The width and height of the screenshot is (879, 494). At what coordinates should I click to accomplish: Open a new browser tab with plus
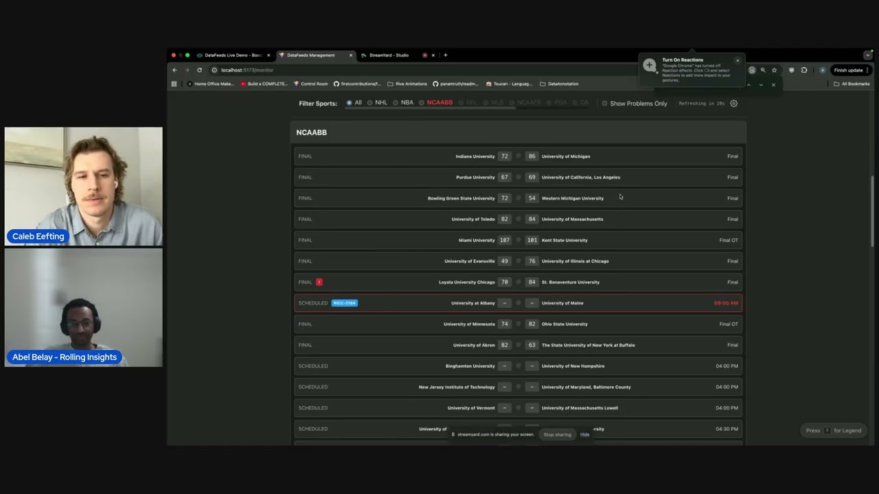pos(445,55)
